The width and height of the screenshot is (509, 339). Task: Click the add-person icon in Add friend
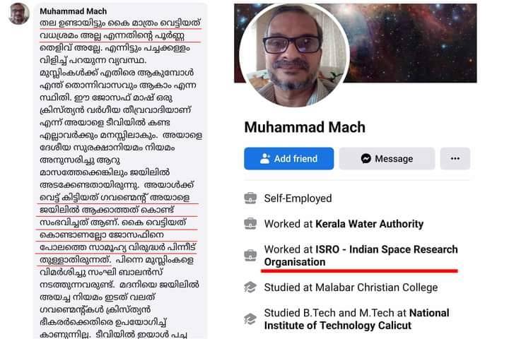[265, 159]
